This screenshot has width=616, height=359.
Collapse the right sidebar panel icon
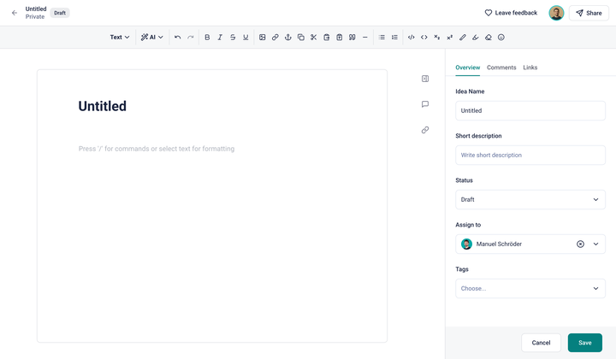425,79
